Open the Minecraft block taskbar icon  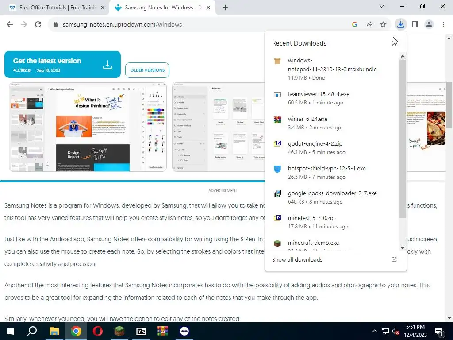click(x=119, y=331)
